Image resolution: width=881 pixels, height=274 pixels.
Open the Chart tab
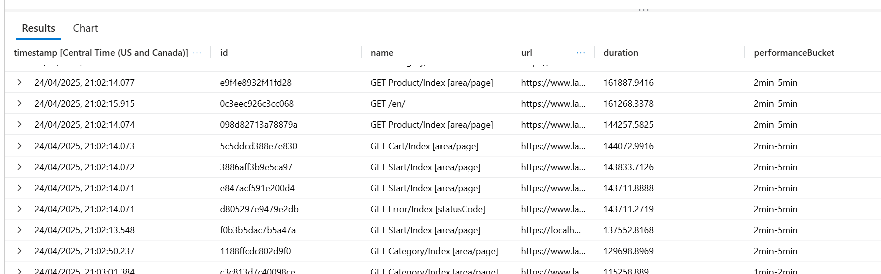click(x=85, y=28)
